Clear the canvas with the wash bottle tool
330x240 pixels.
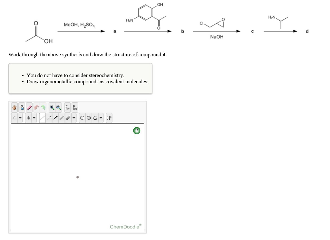point(22,107)
